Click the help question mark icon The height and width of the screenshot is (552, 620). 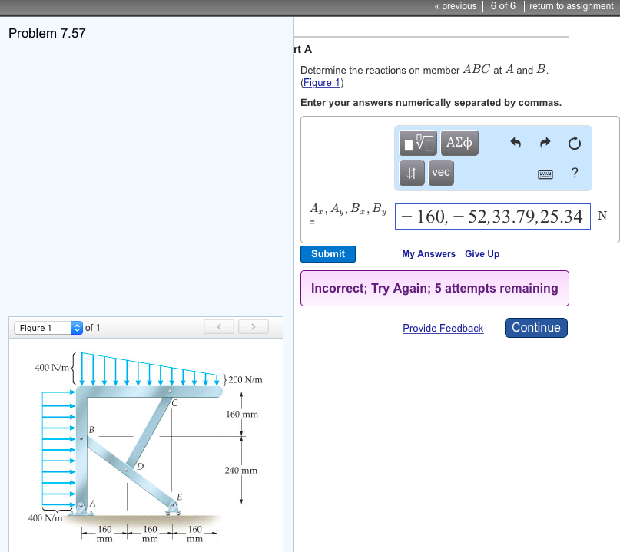point(575,174)
